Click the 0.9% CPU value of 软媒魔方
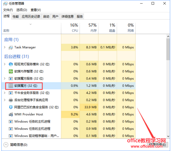 click(75, 86)
